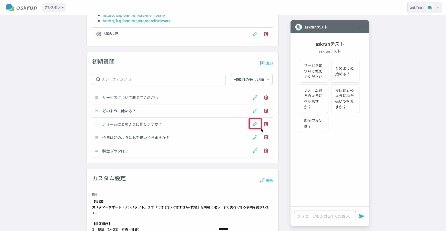
Task: Open the faq.form.run nondisclosure link
Action: click(137, 21)
